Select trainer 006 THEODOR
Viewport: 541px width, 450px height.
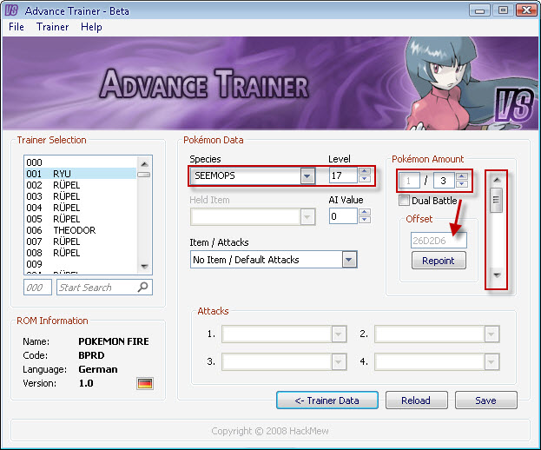(x=81, y=230)
